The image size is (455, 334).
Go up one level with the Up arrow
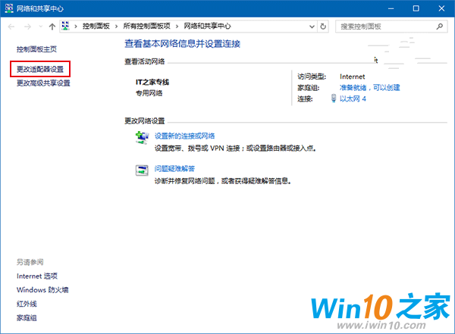(x=52, y=27)
